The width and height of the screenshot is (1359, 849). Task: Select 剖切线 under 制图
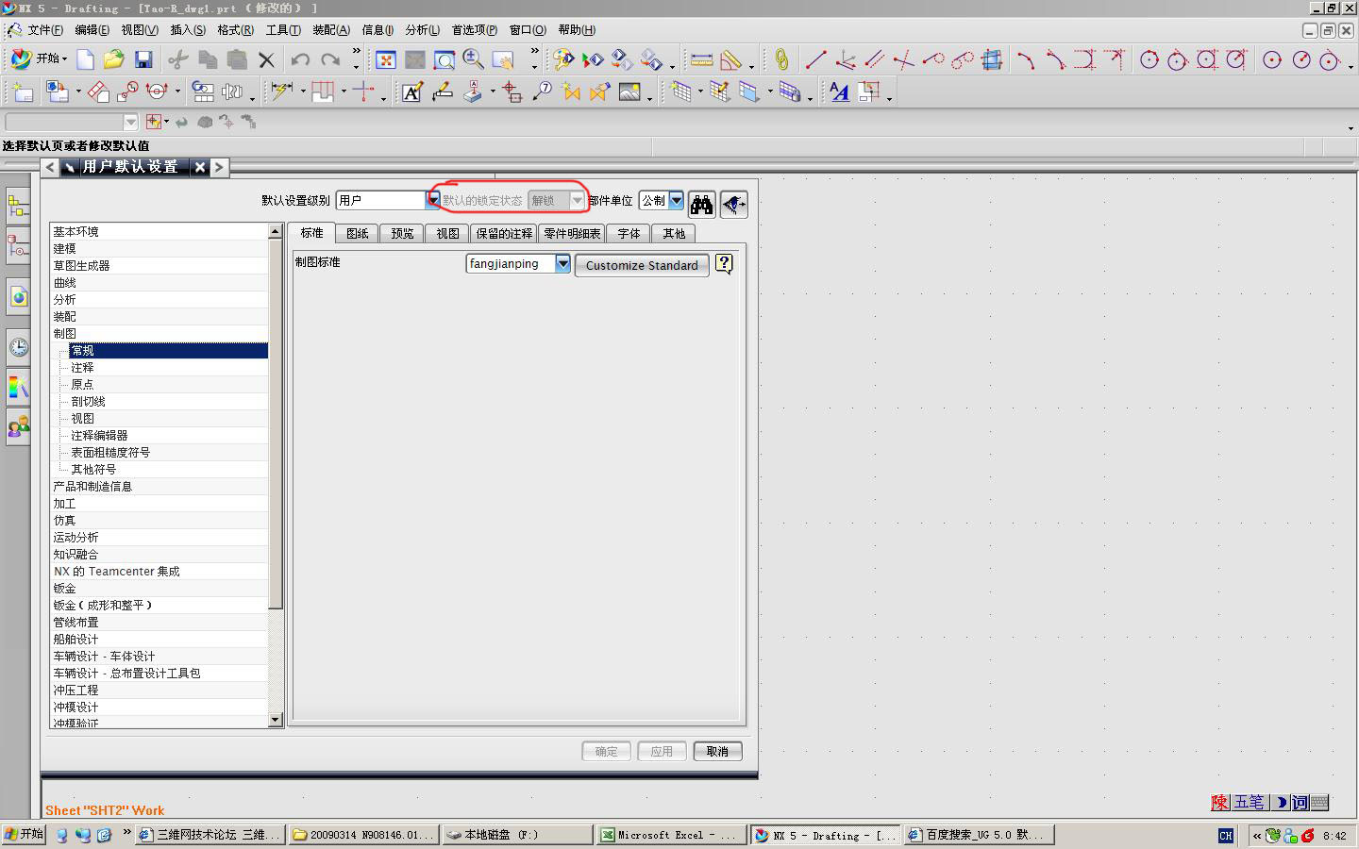click(x=88, y=401)
